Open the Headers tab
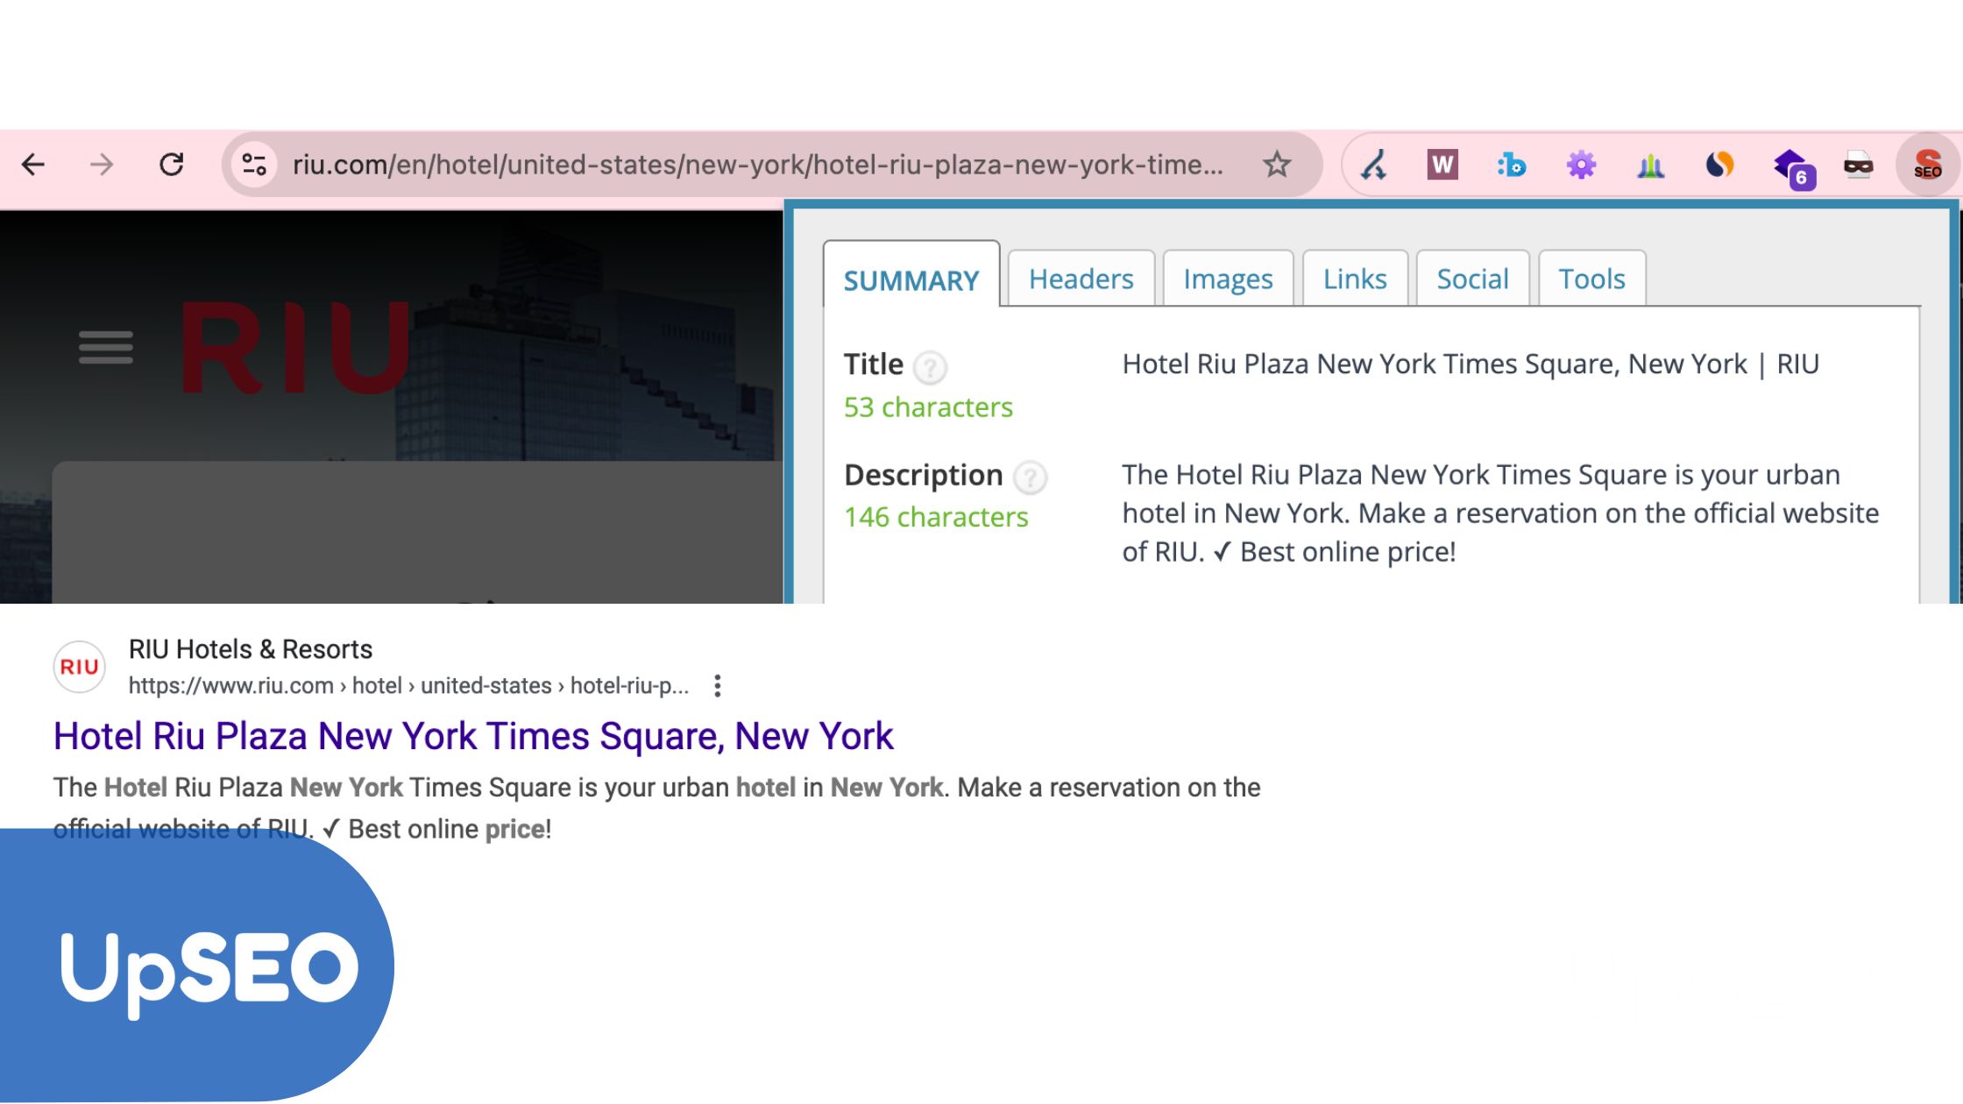 (1081, 279)
